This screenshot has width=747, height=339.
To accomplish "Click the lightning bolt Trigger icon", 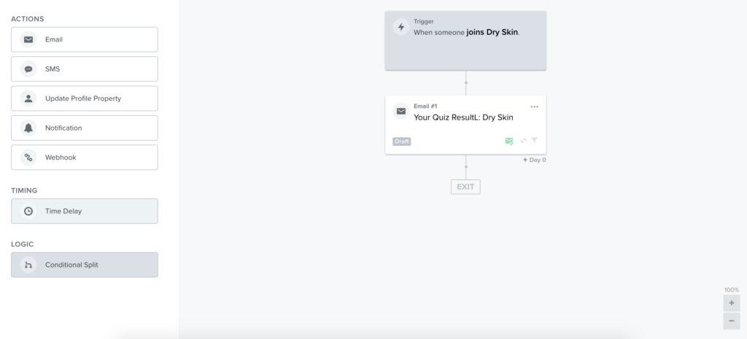I will click(401, 27).
